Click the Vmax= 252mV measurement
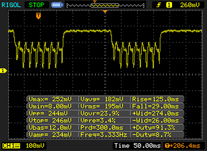 coord(50,99)
